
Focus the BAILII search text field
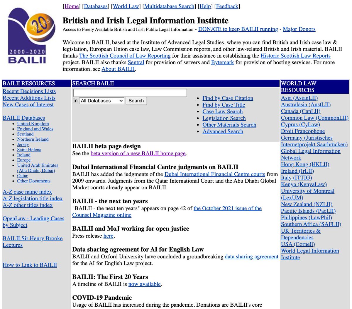tap(130, 93)
